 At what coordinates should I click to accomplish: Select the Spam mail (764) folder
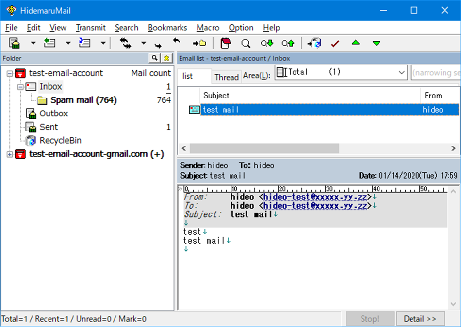tap(83, 100)
